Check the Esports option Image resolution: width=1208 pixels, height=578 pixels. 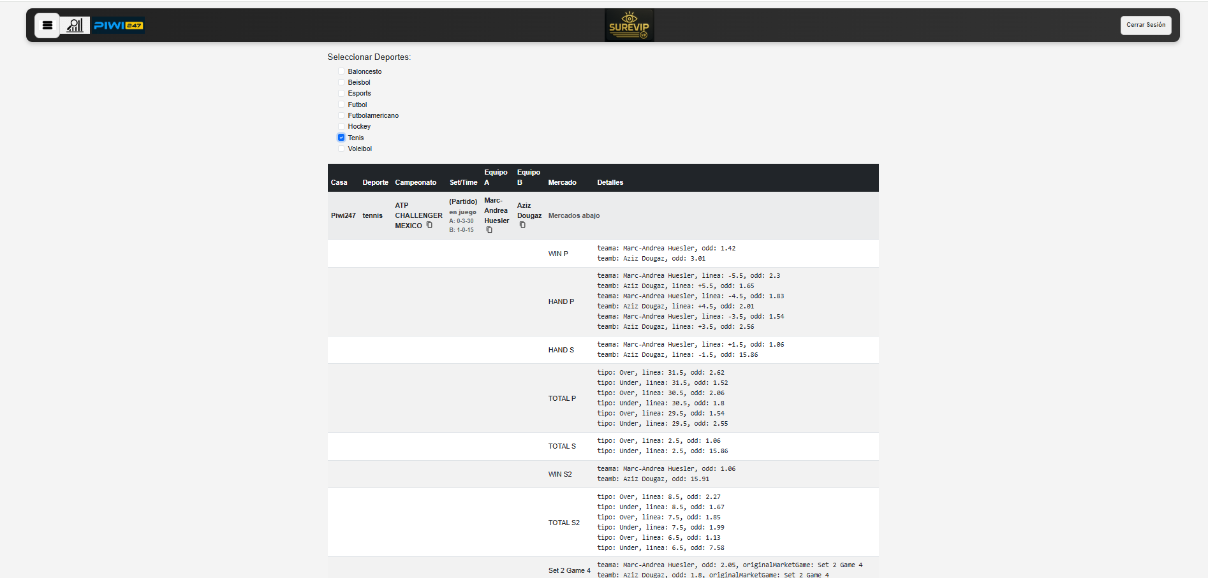click(x=341, y=93)
